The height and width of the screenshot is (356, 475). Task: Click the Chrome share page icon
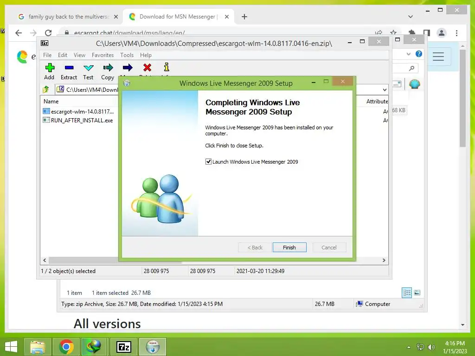(x=379, y=33)
